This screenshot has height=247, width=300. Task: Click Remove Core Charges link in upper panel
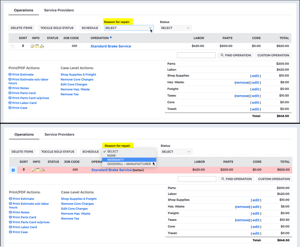[x=77, y=79]
